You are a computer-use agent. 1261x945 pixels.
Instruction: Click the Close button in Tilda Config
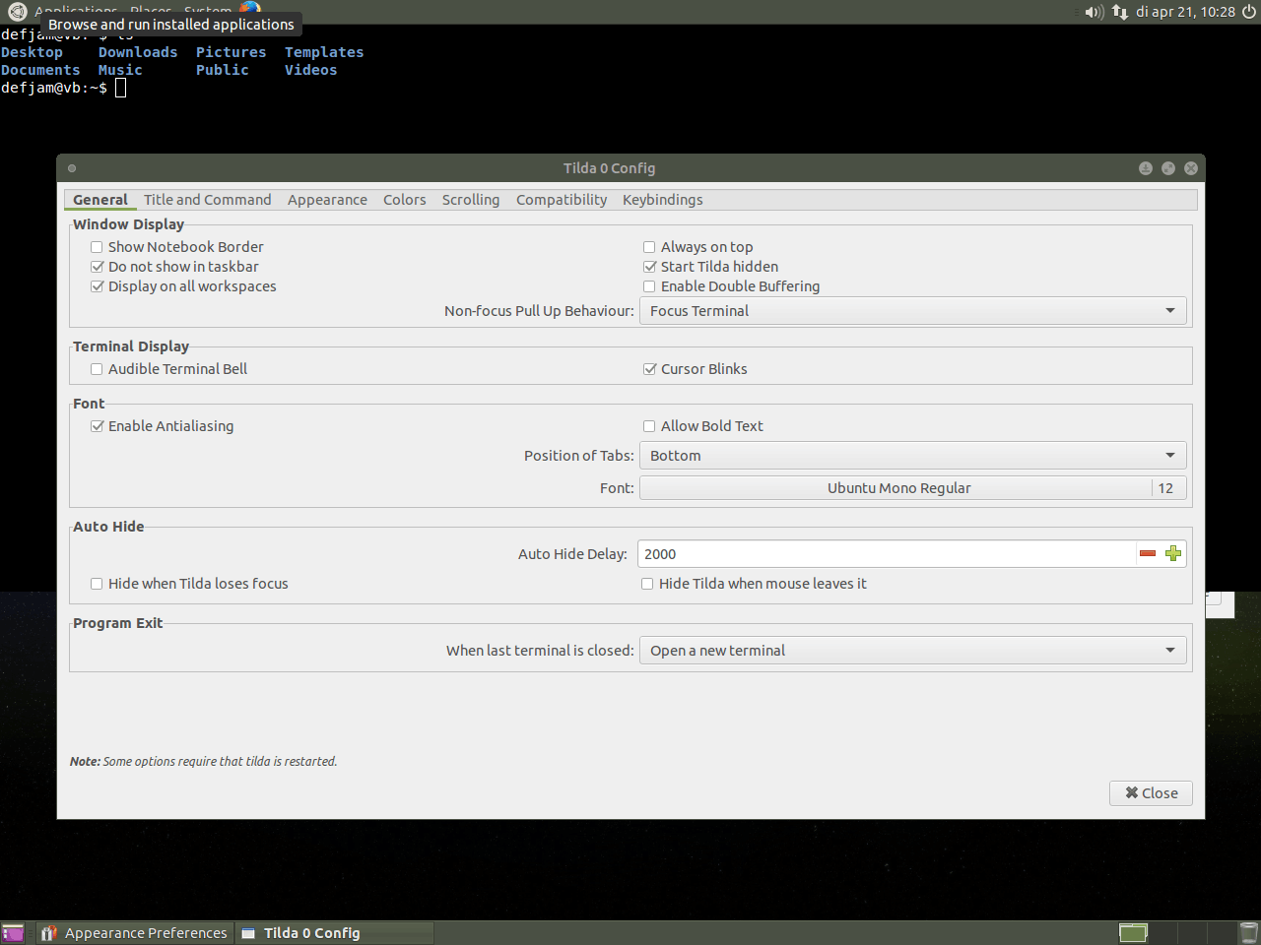point(1151,793)
